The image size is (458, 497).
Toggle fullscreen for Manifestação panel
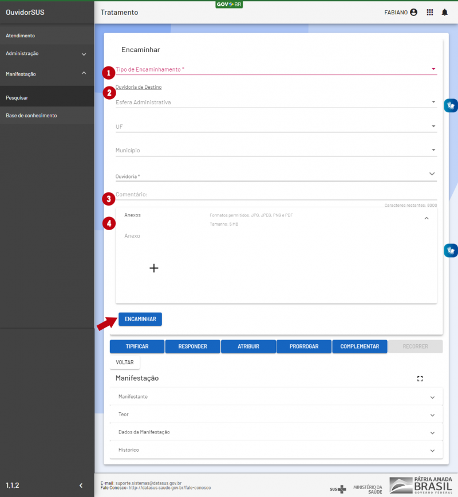420,378
